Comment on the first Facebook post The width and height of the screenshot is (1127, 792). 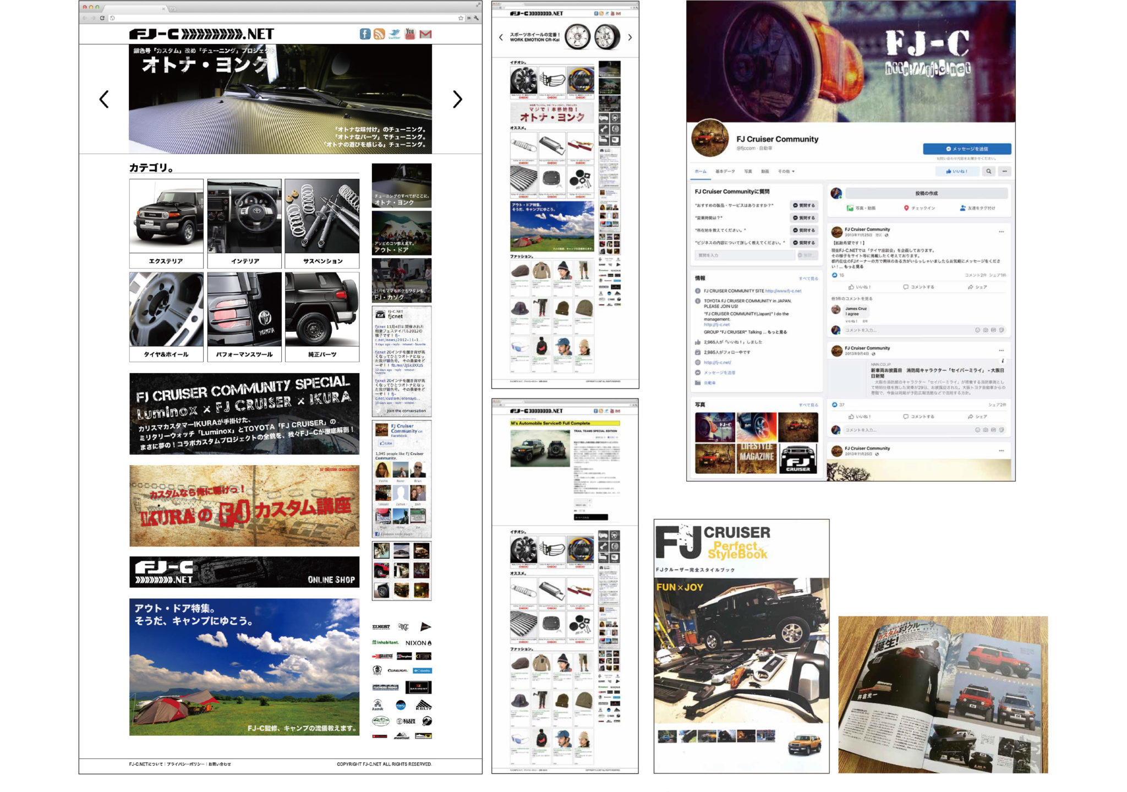click(918, 287)
